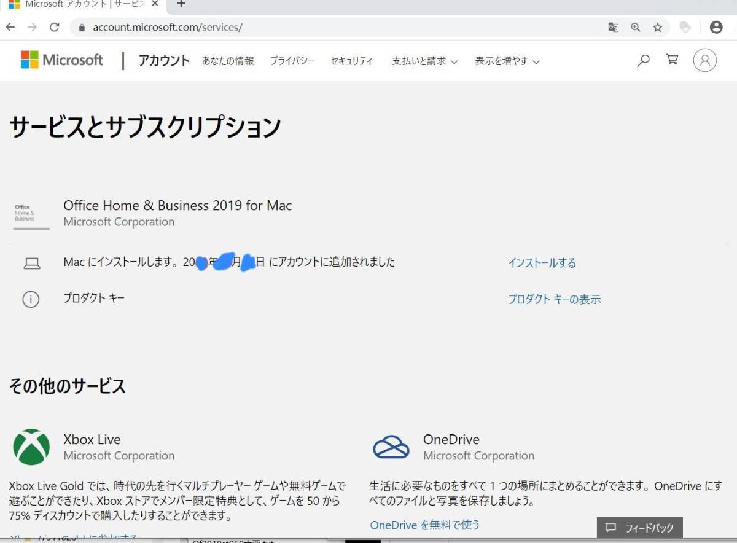Click the browser forward arrow

[x=33, y=28]
